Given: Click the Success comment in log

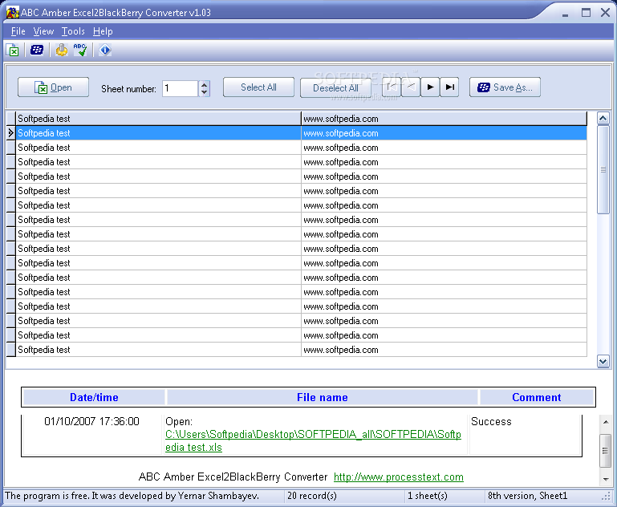Looking at the screenshot, I should tap(491, 422).
